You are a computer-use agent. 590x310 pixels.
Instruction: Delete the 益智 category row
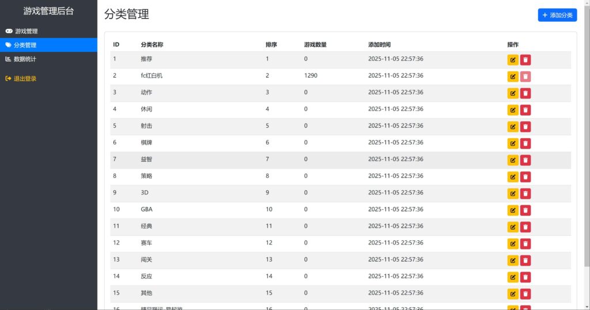pos(525,160)
